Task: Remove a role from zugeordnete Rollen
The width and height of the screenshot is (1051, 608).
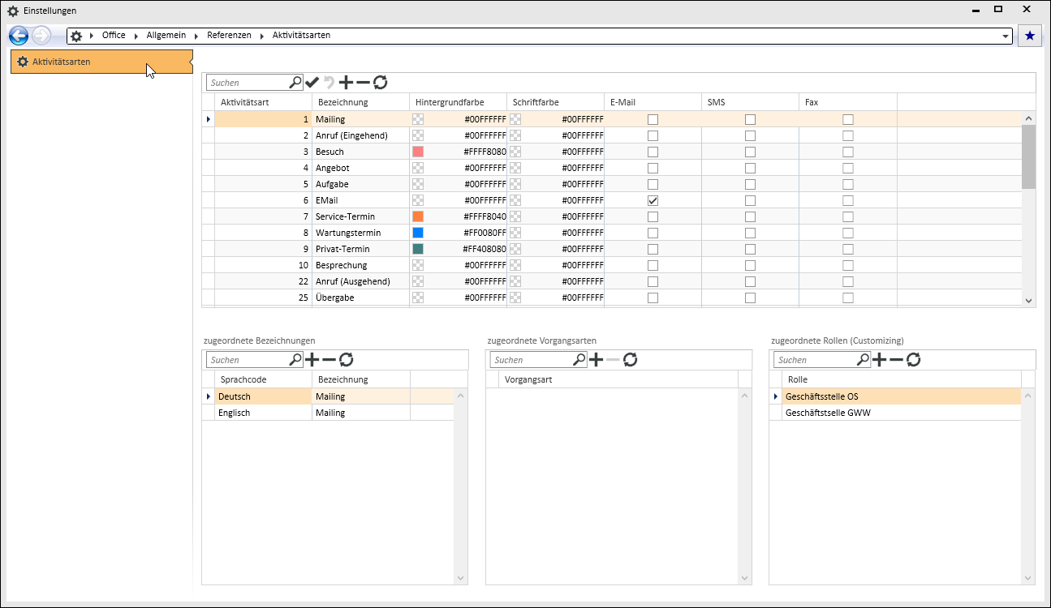Action: pos(895,359)
